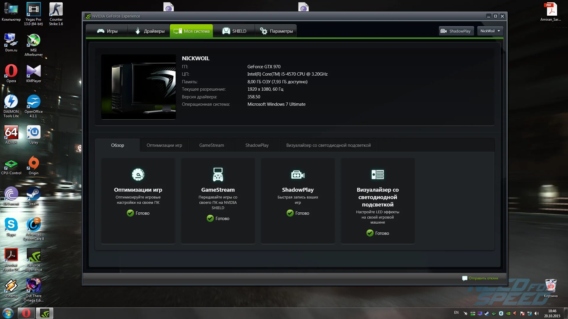Viewport: 568px width, 319px height.
Task: Open the Windows Start menu orb
Action: pos(8,313)
